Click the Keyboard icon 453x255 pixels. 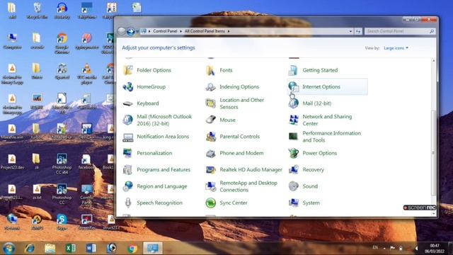(x=128, y=103)
